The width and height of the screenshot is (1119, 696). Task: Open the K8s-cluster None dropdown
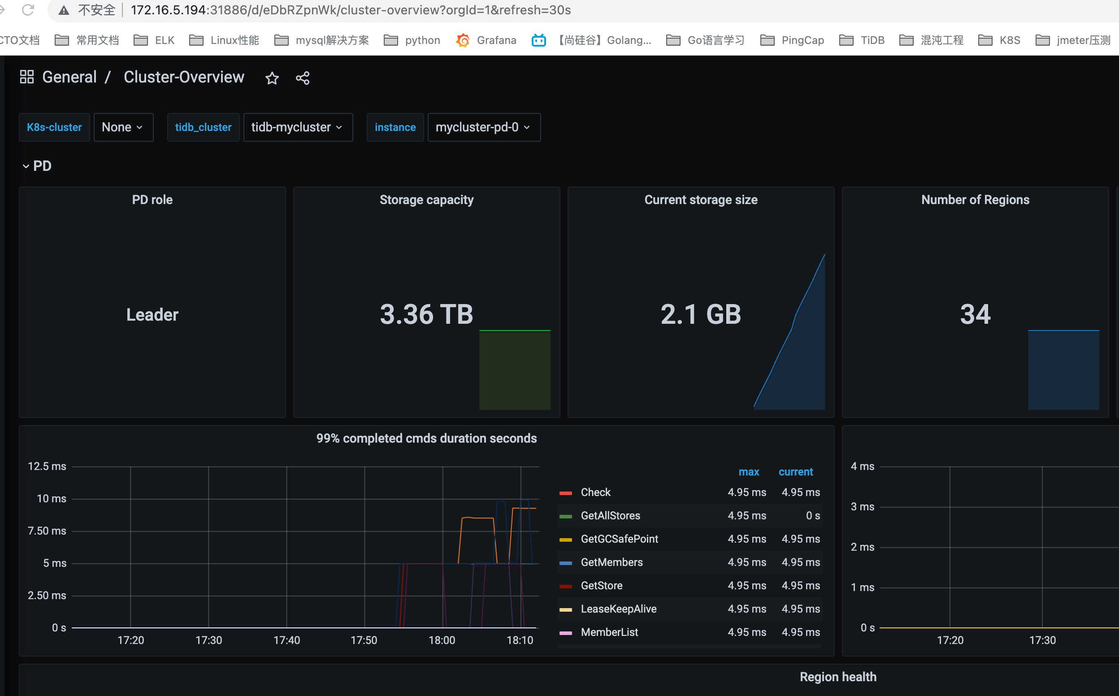click(123, 127)
